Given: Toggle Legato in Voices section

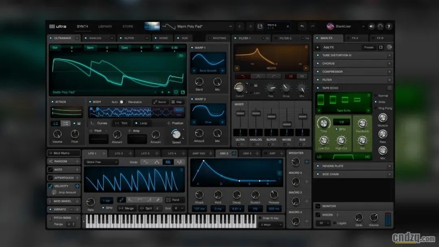Looking at the screenshot, I should click(340, 223).
